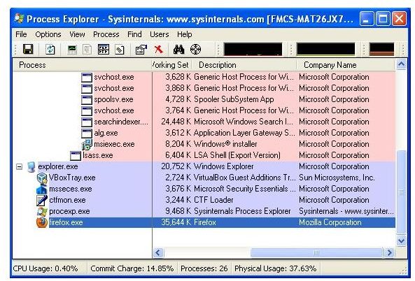Click 'Commit Charge: 14.85%' in status bar
Image resolution: width=415 pixels, height=281 pixels.
click(132, 269)
